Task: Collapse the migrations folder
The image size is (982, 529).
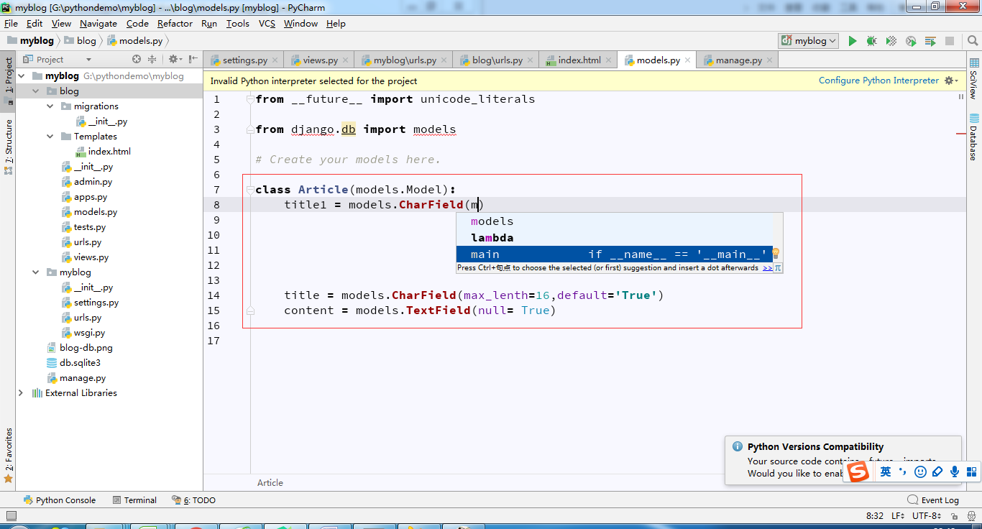Action: point(50,106)
